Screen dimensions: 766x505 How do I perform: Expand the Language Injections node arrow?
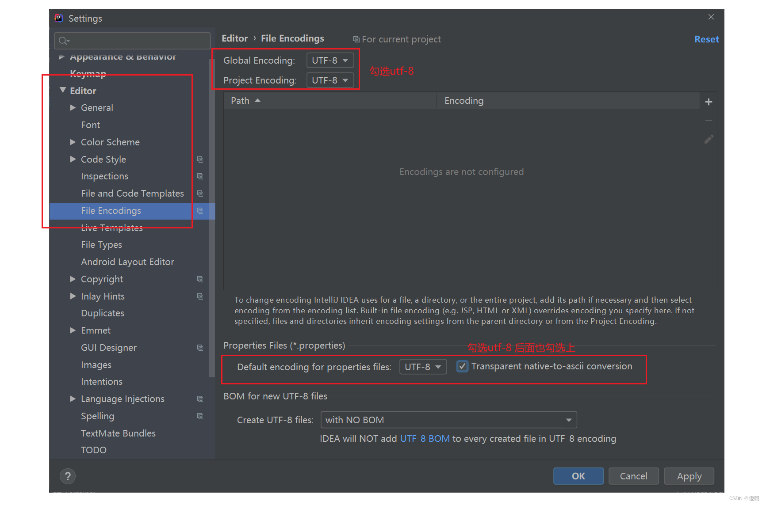pos(73,399)
